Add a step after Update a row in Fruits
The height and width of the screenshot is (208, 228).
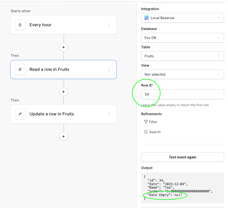64,136
